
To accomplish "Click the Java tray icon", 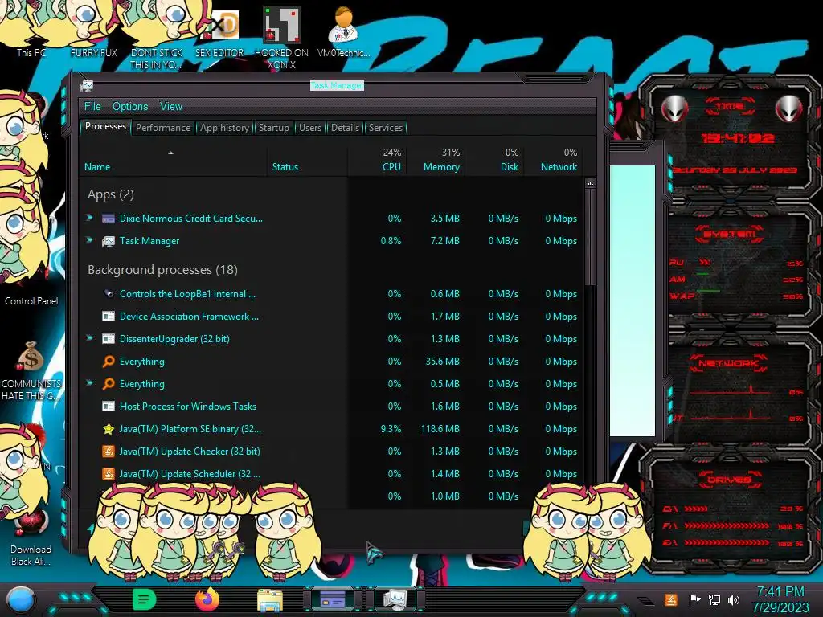I will [671, 599].
